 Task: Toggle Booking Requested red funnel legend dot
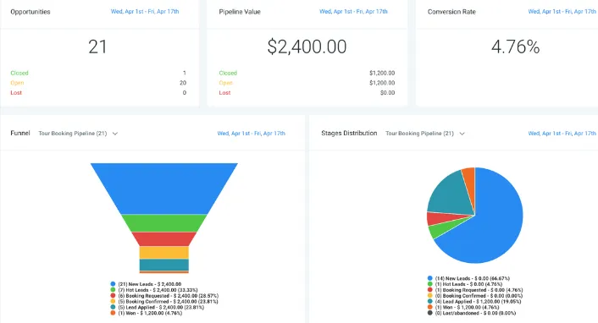(113, 295)
